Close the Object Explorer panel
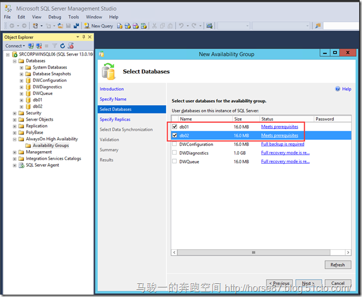362x297 pixels. click(90, 37)
